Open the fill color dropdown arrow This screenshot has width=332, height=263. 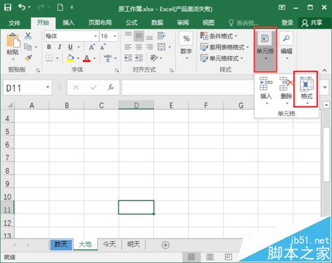pyautogui.click(x=78, y=58)
